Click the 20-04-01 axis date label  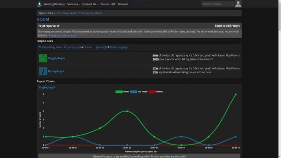pyautogui.click(x=45, y=148)
